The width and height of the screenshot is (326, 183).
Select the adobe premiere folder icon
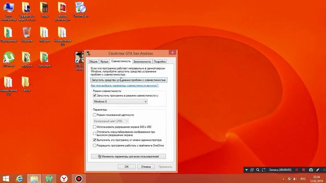point(62,11)
